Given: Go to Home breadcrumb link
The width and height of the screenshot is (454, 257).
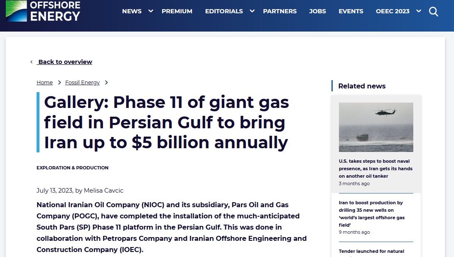Looking at the screenshot, I should pos(44,82).
